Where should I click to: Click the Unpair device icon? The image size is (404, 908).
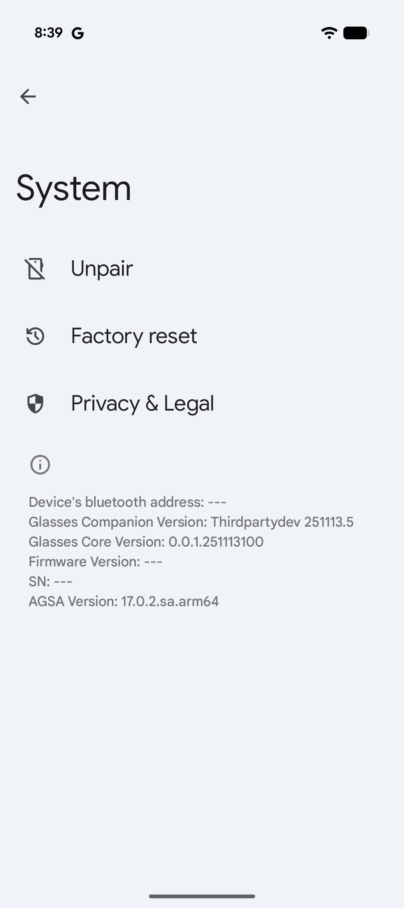click(x=35, y=269)
